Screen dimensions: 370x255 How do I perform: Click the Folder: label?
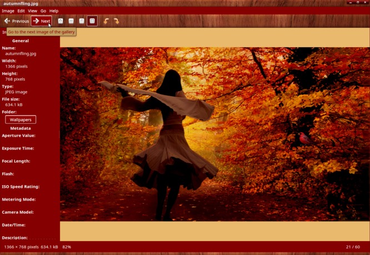coord(9,112)
